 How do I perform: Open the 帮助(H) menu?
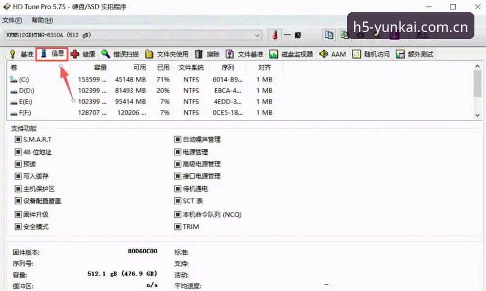[42, 20]
